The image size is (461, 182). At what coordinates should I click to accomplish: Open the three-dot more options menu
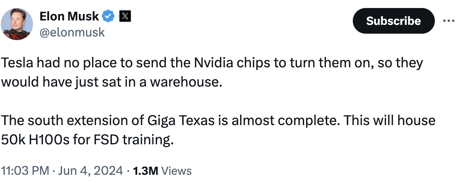pyautogui.click(x=448, y=20)
